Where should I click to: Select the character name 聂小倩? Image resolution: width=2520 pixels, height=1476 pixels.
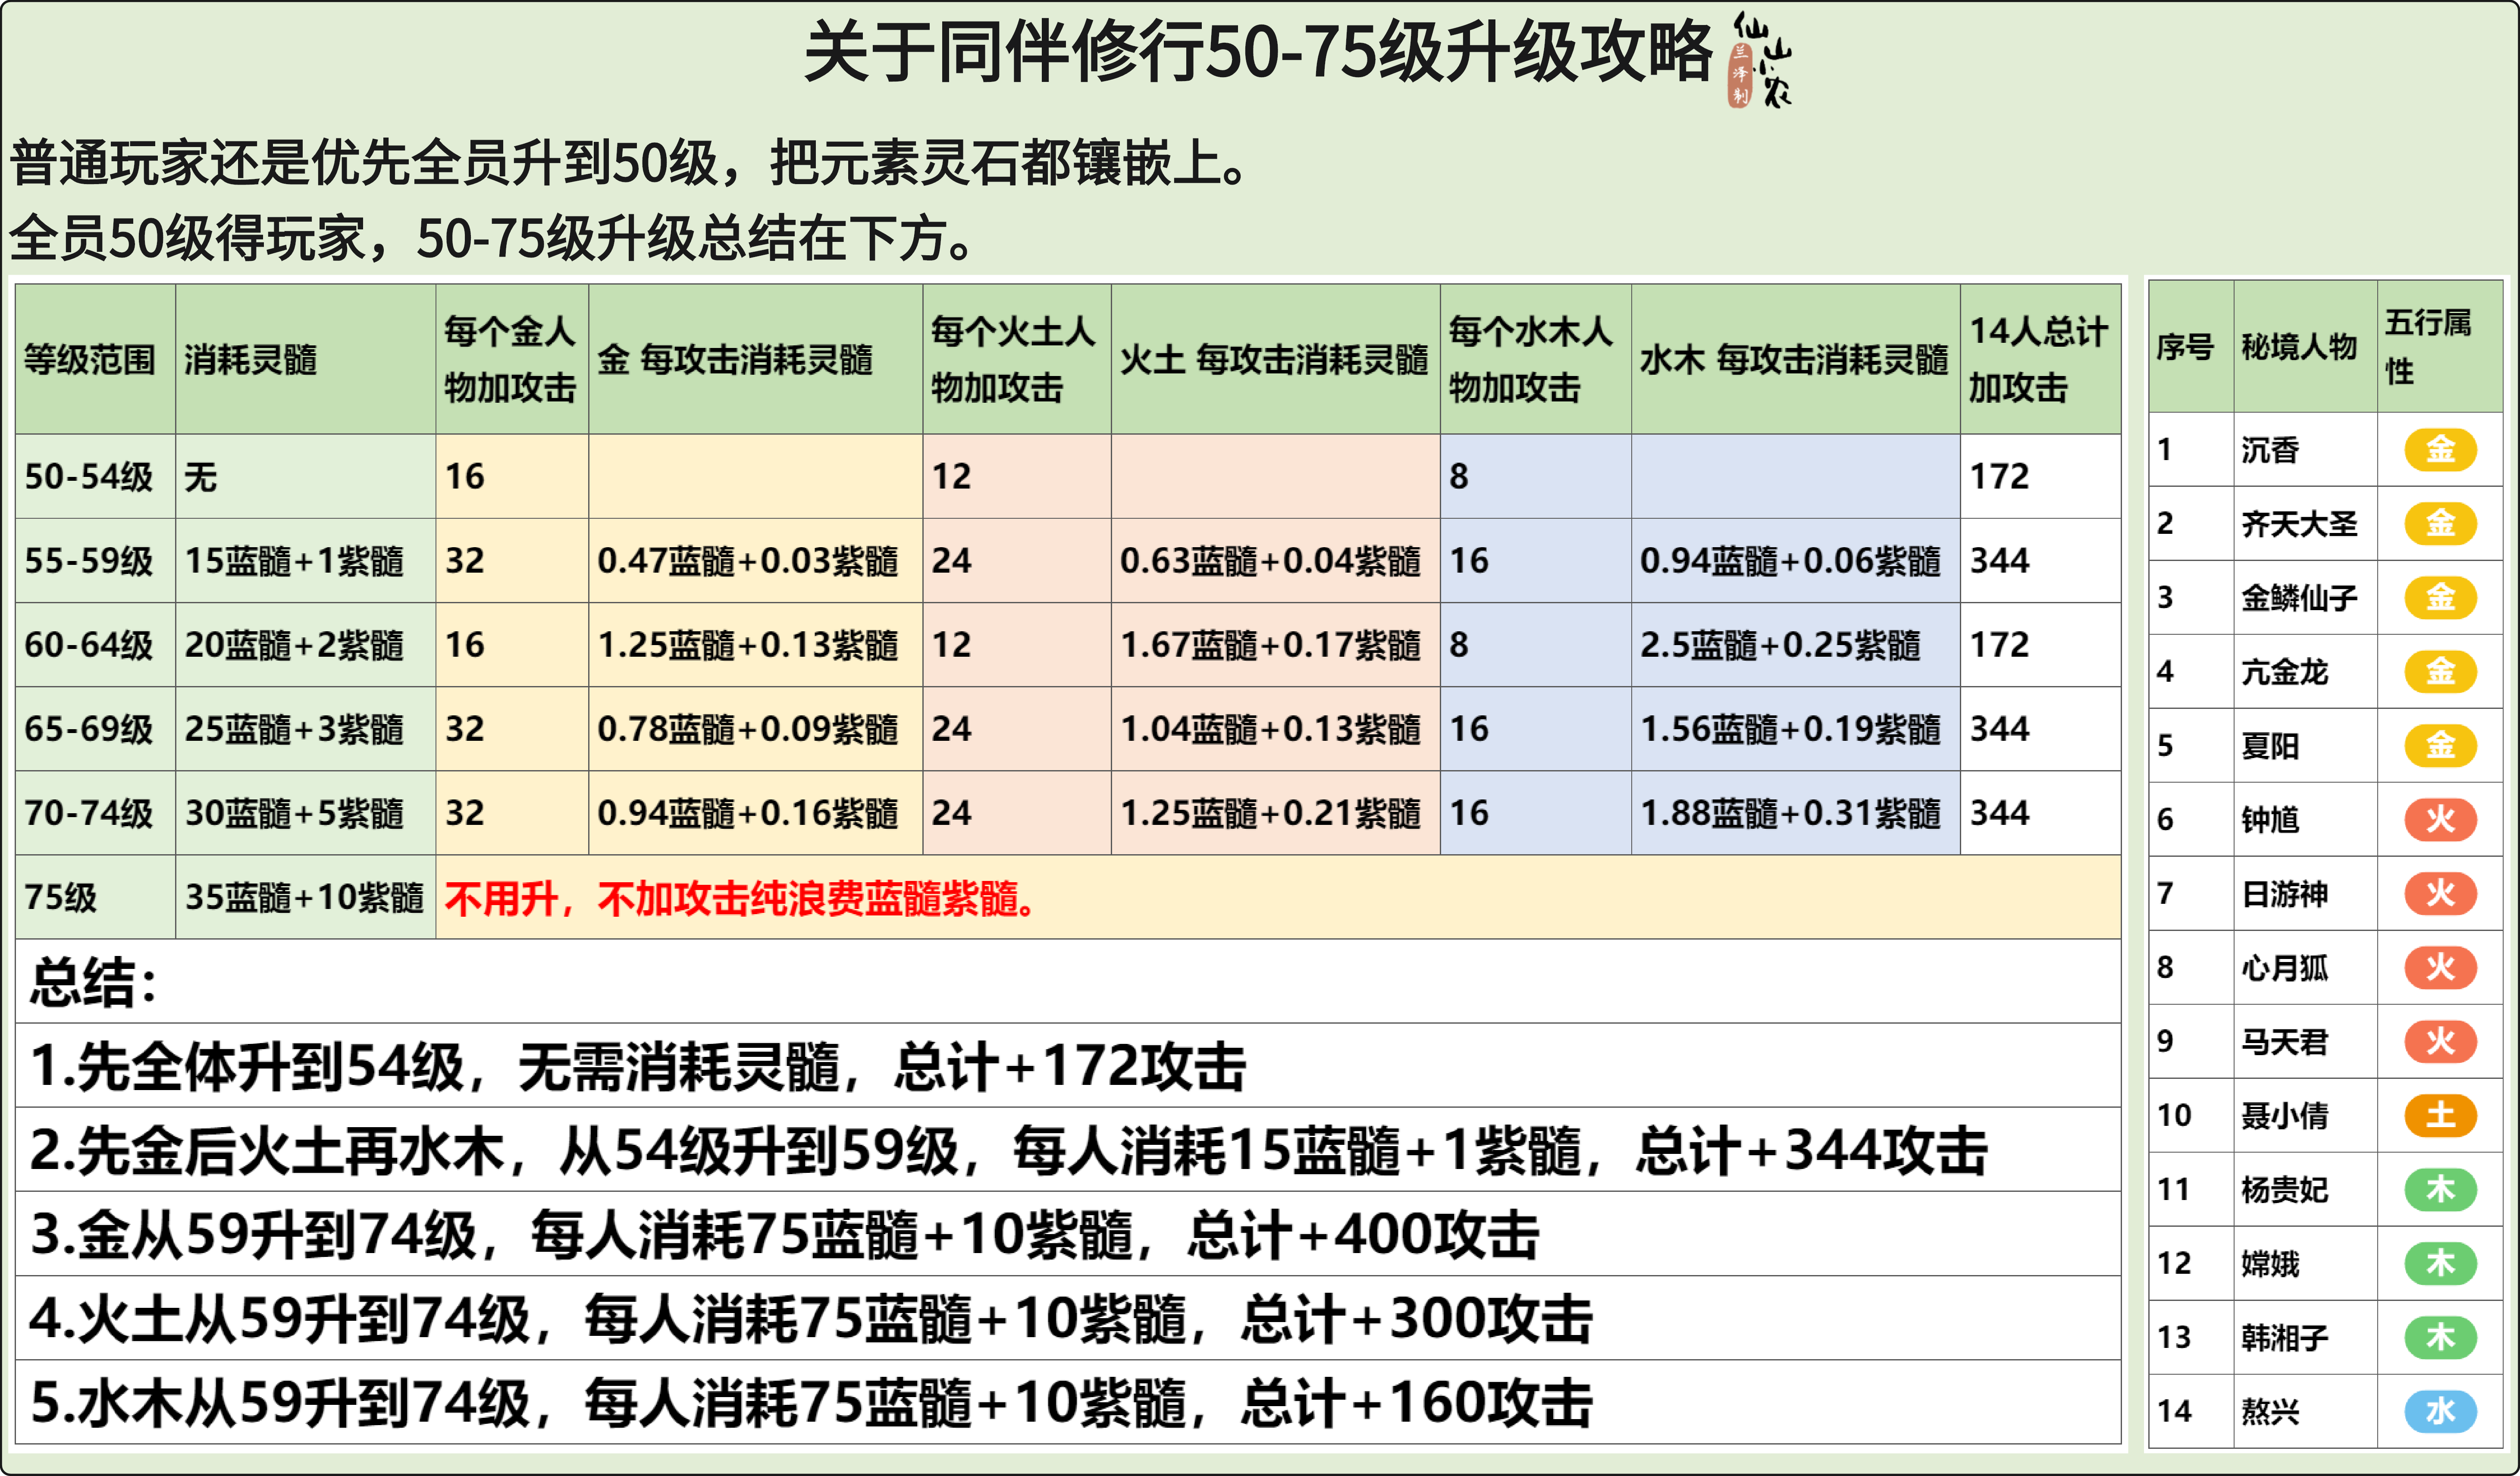2285,1115
